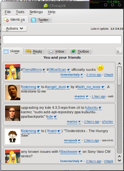Click the Choqok bird icon in title bar

[x=46, y=5]
